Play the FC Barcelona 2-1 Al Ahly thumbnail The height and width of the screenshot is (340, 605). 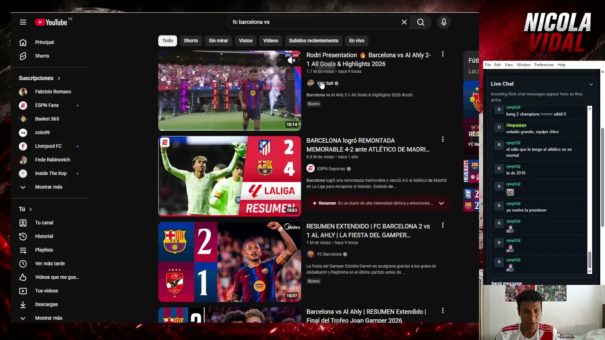click(x=230, y=262)
